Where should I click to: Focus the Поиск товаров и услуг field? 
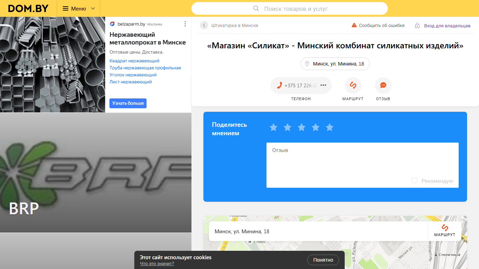coord(290,8)
